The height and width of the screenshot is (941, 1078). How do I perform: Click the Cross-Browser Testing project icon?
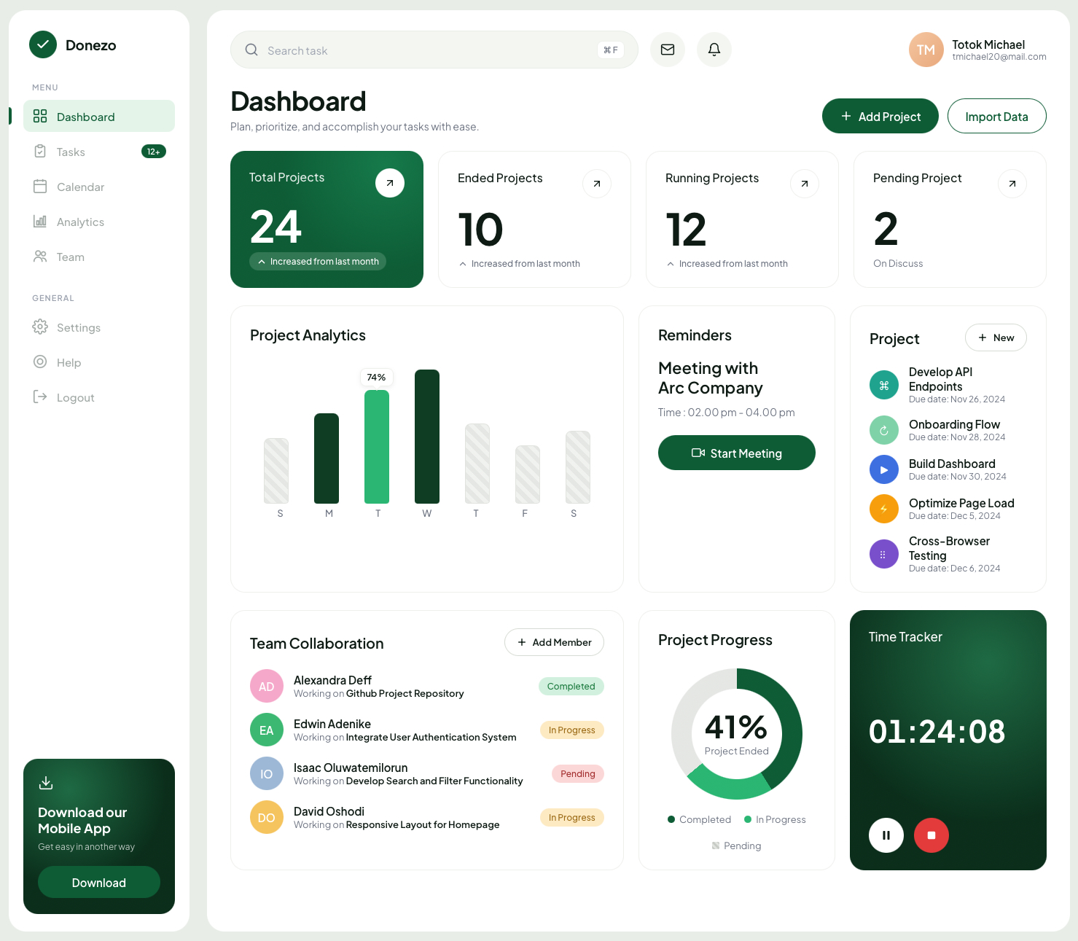click(x=884, y=554)
